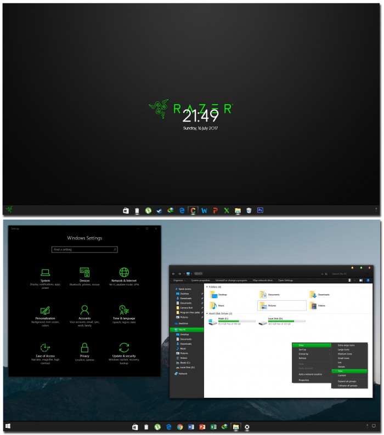Select Extra large icons view
The image size is (384, 435).
pyautogui.click(x=349, y=345)
